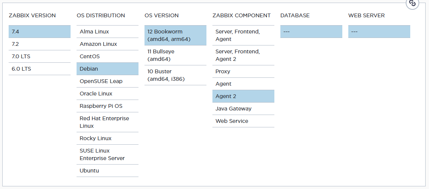Select Raspberry Pi OS option

[107, 106]
